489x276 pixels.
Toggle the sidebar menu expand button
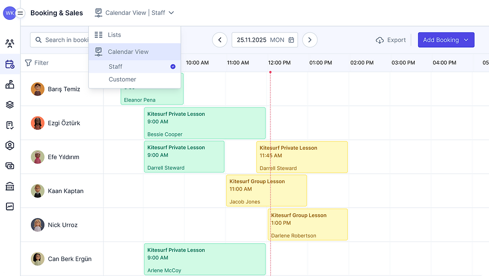(20, 13)
